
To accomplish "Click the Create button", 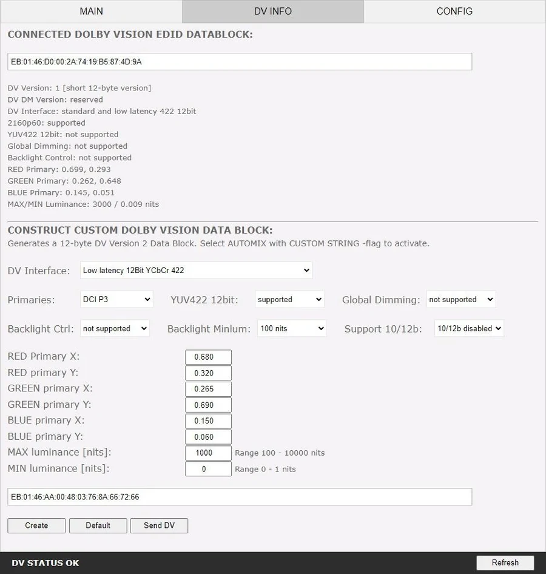I will pyautogui.click(x=36, y=525).
